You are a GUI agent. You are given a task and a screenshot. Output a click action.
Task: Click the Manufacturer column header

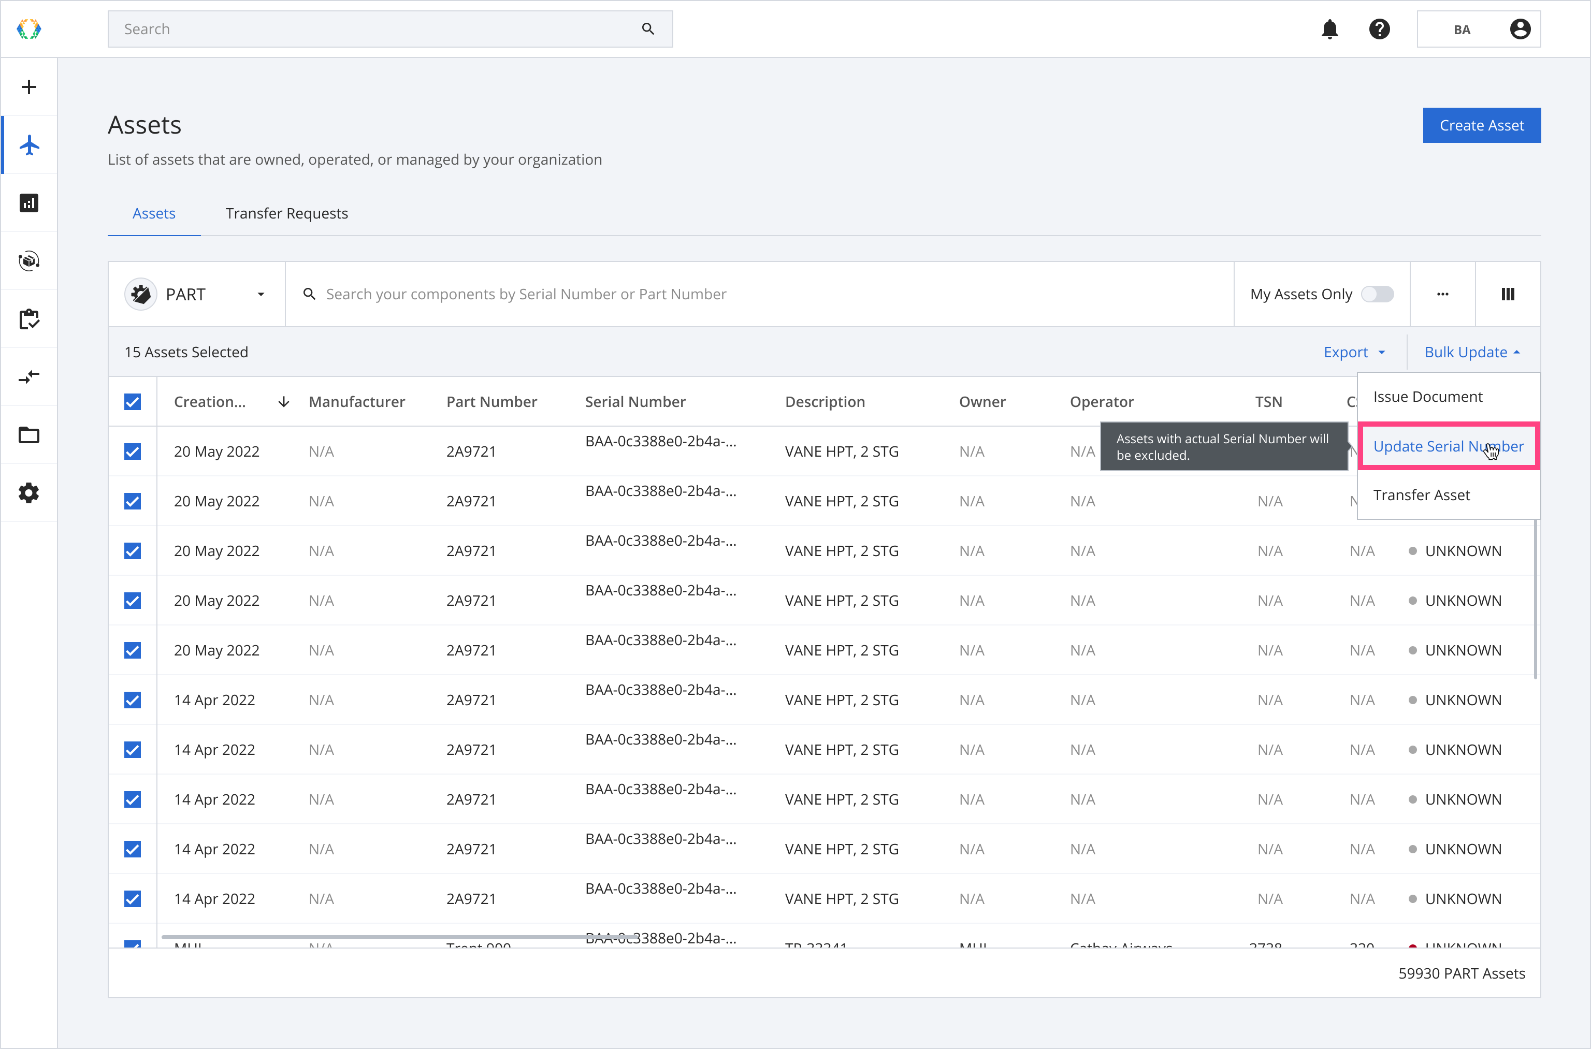point(357,401)
